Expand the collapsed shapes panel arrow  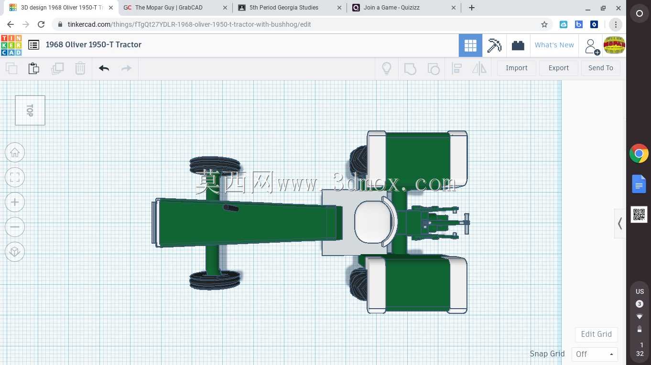pyautogui.click(x=620, y=223)
